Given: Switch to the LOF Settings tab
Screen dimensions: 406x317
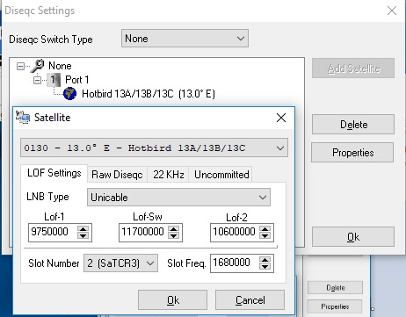Looking at the screenshot, I should coord(54,173).
